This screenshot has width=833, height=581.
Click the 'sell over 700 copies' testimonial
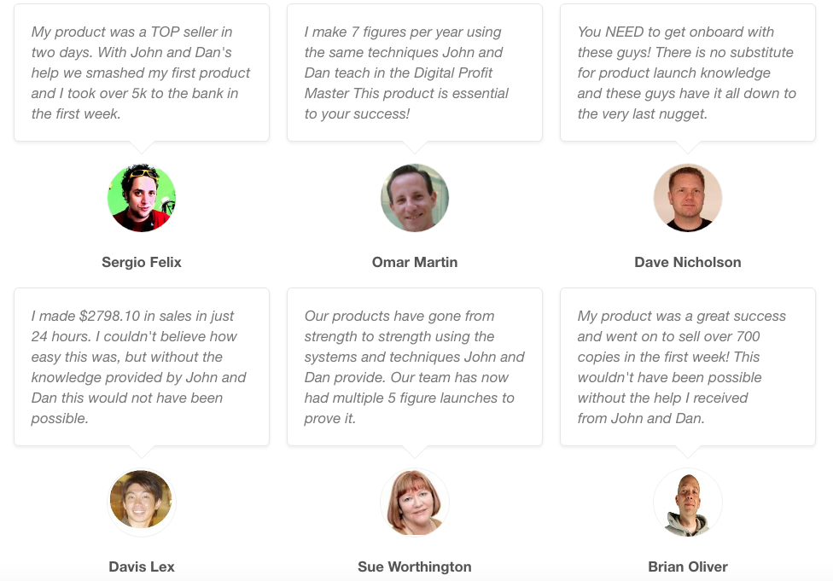pos(687,367)
